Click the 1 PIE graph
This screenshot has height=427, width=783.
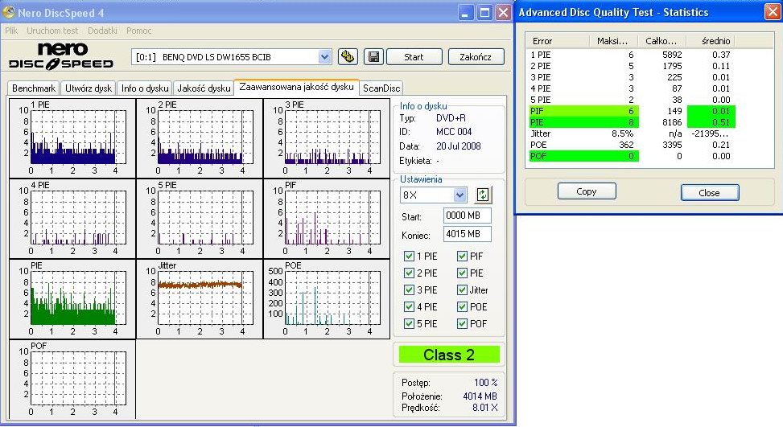(72, 138)
